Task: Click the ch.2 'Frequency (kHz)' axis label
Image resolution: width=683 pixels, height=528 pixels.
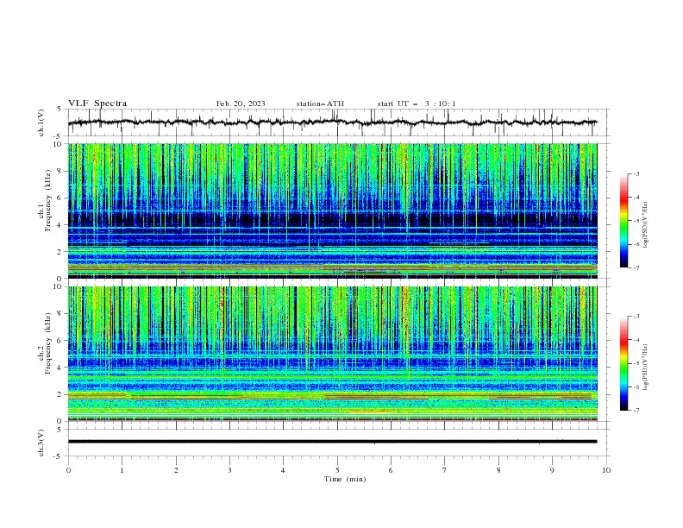Action: (47, 343)
